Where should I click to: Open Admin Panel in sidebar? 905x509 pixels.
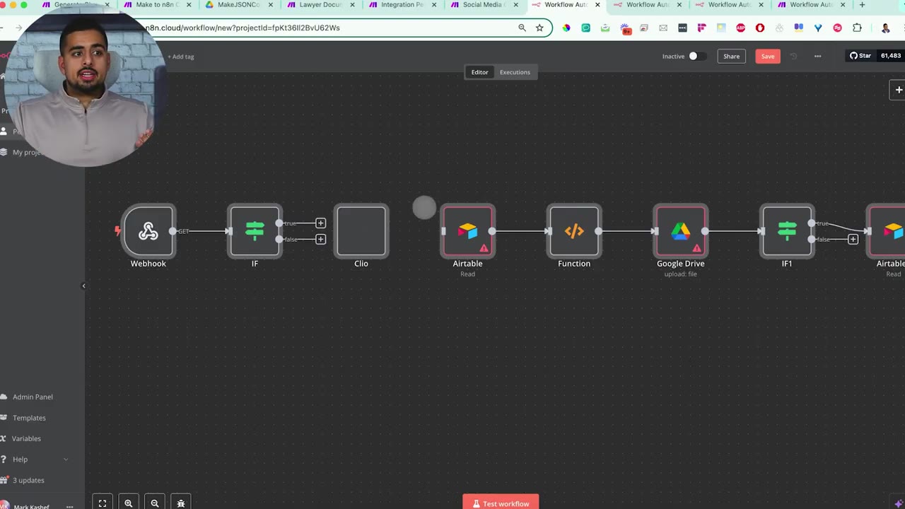click(x=33, y=397)
